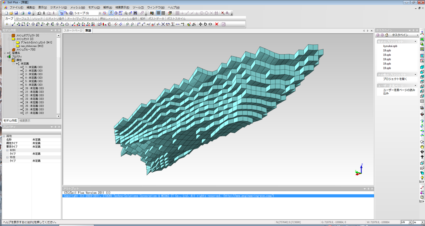
Task: Click the light bulb icon on the right toolbar
Action: pyautogui.click(x=422, y=178)
